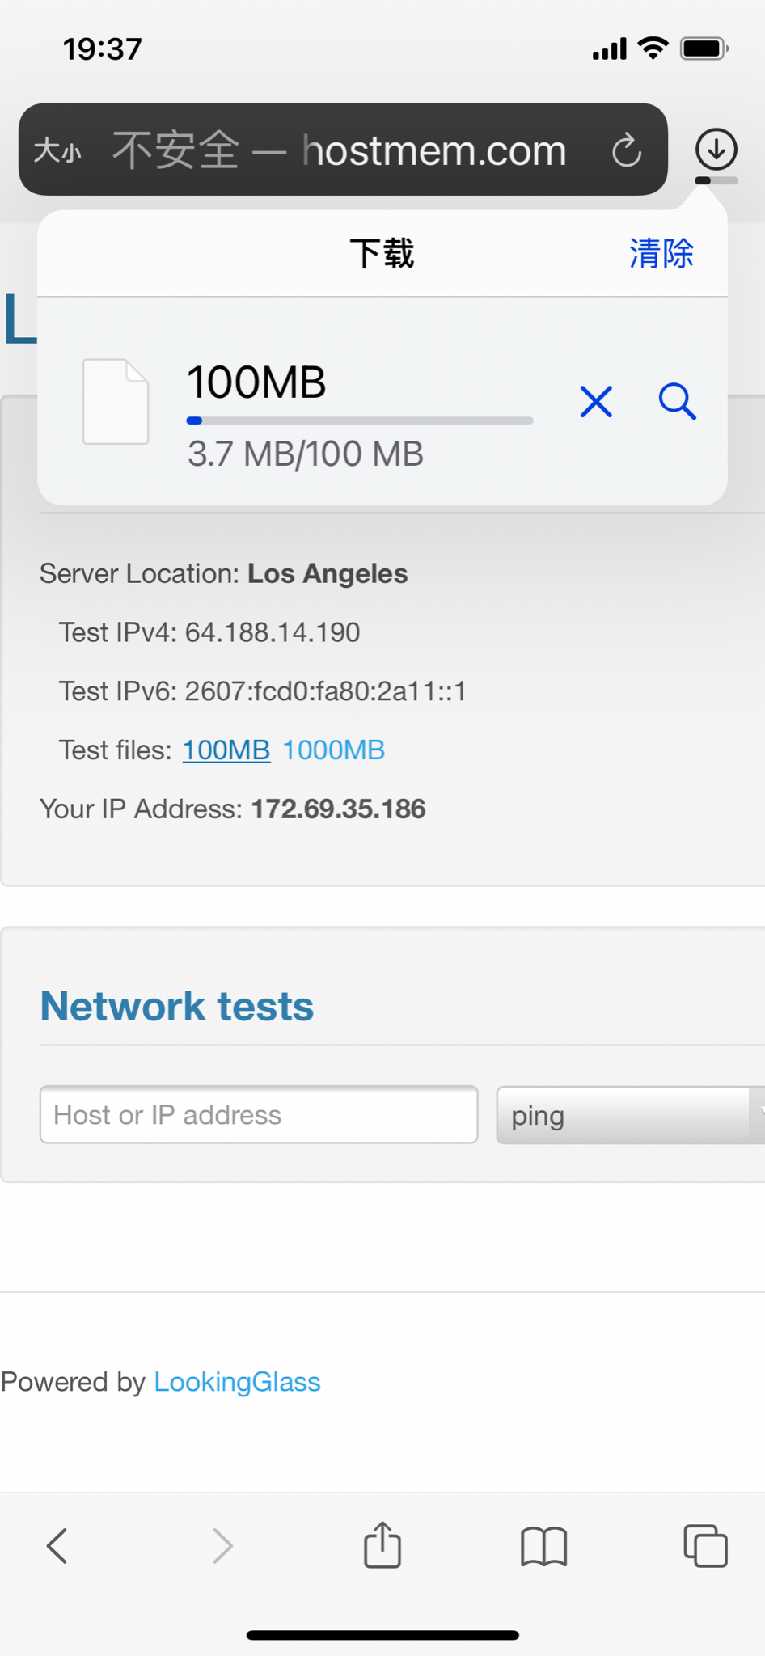Reload the page with refresh icon
Viewport: 765px width, 1656px height.
click(x=626, y=150)
